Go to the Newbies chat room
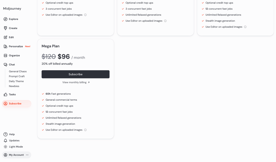Screen dimensions: 276x162 point(14,86)
